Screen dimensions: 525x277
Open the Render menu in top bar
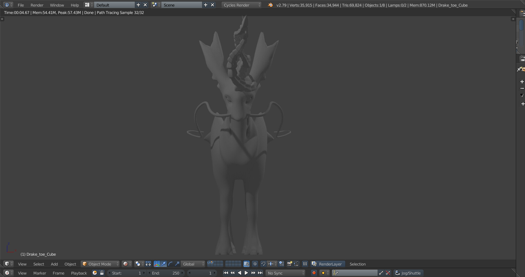[37, 5]
